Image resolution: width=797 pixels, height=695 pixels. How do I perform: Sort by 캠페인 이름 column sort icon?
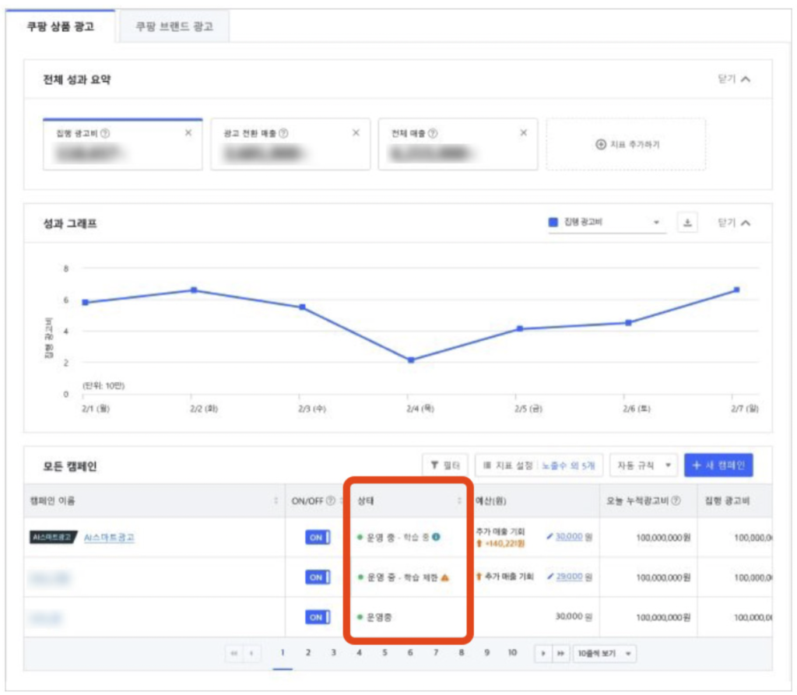click(x=276, y=500)
